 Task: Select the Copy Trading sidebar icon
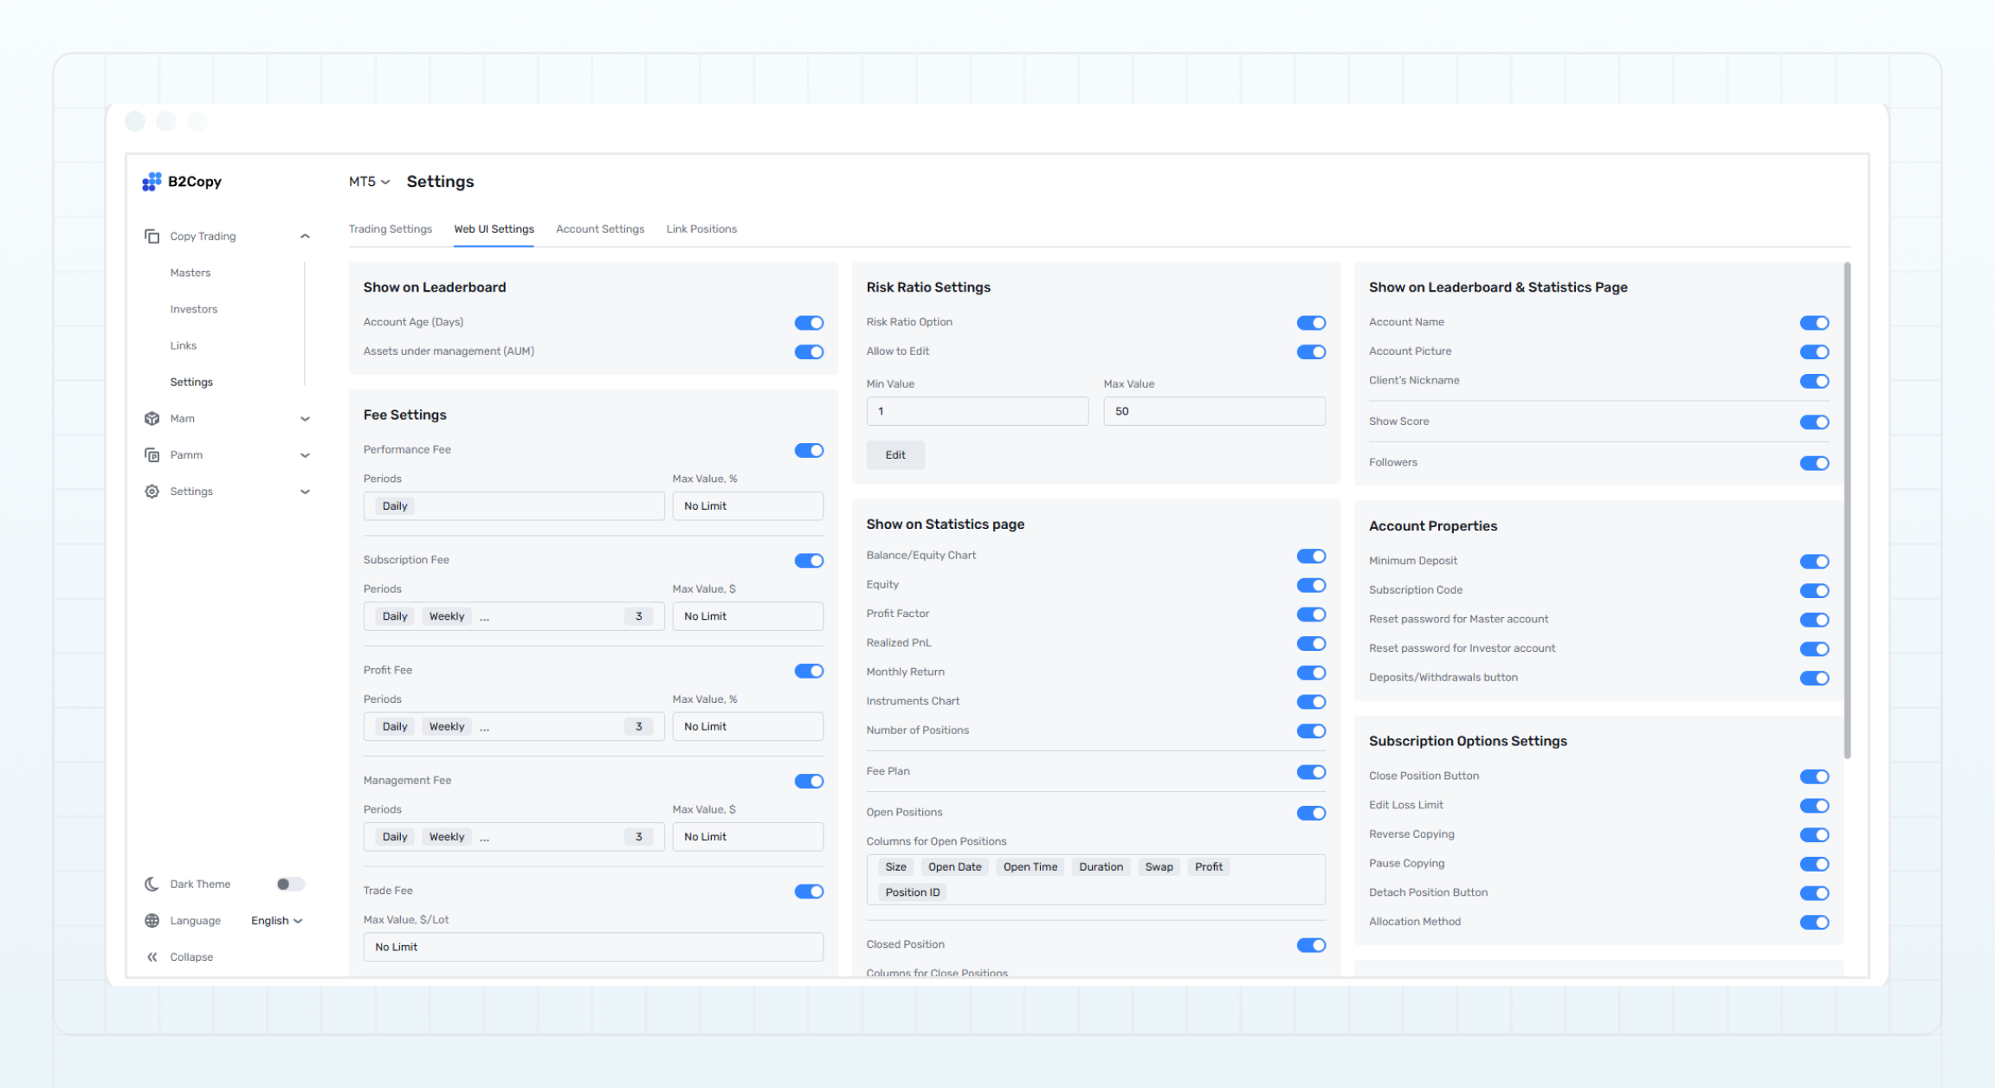coord(152,235)
